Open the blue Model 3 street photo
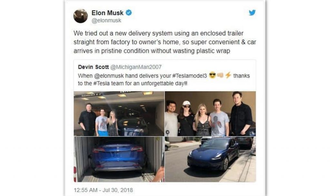 (210, 159)
